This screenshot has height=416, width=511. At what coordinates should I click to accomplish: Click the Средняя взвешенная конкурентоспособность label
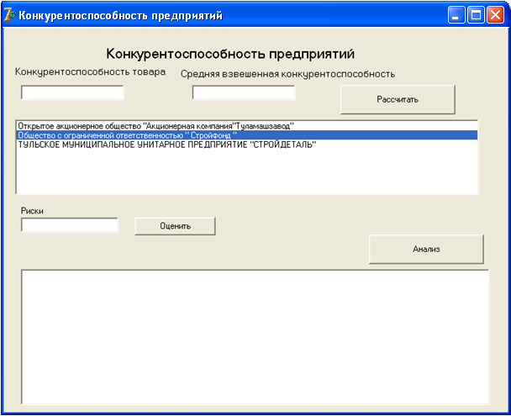[x=287, y=74]
